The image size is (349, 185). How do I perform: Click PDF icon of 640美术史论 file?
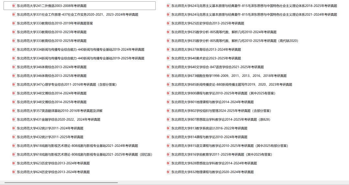(168, 58)
